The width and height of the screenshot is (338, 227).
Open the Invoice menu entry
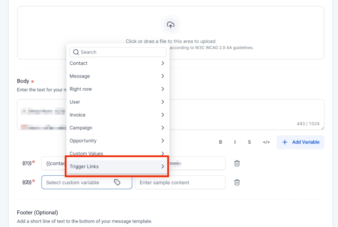(x=117, y=115)
